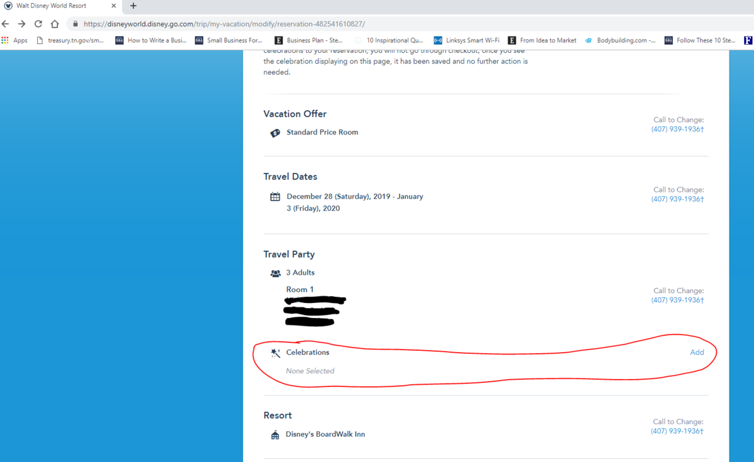Add a celebration to the reservation
This screenshot has width=754, height=462.
[697, 353]
